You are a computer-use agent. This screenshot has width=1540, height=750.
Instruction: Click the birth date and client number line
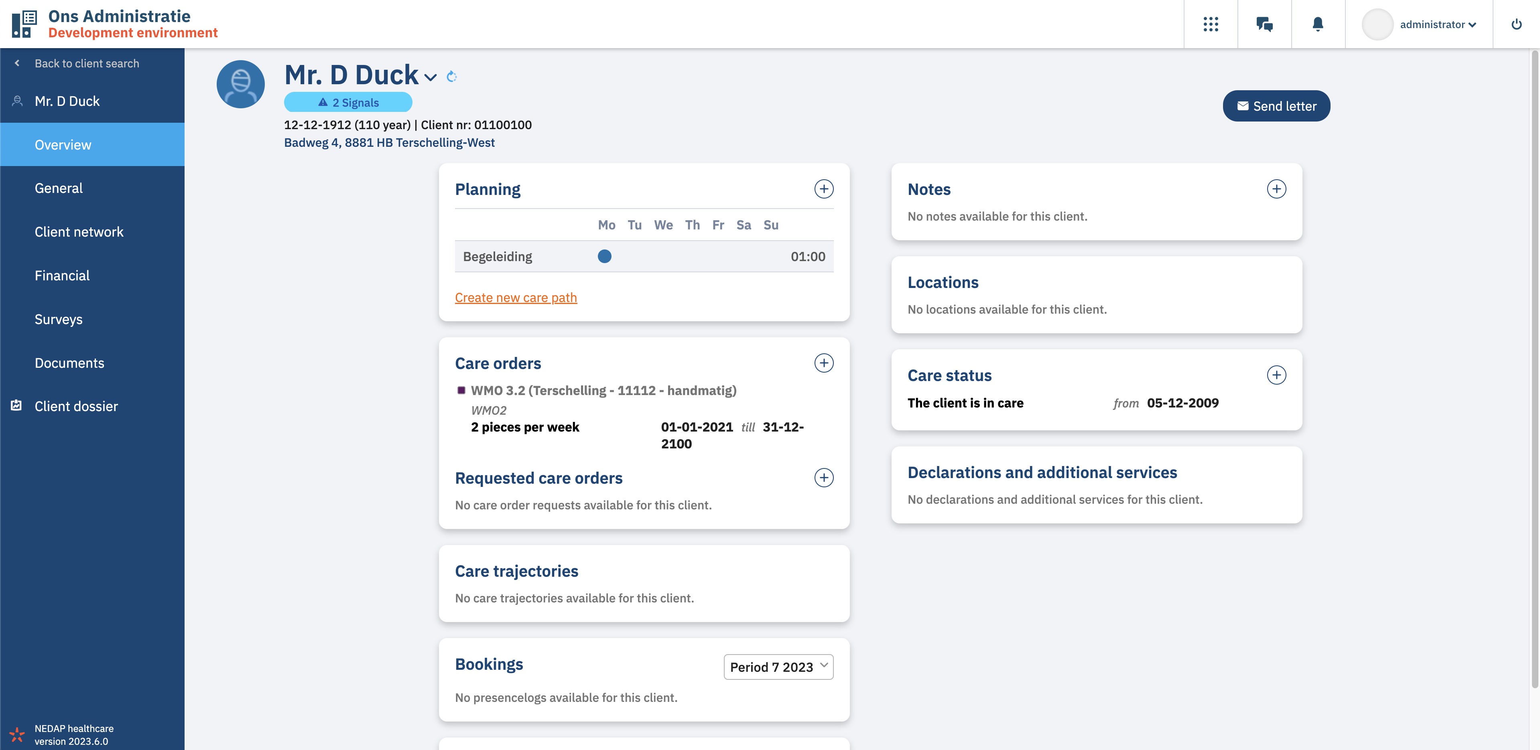[x=408, y=125]
